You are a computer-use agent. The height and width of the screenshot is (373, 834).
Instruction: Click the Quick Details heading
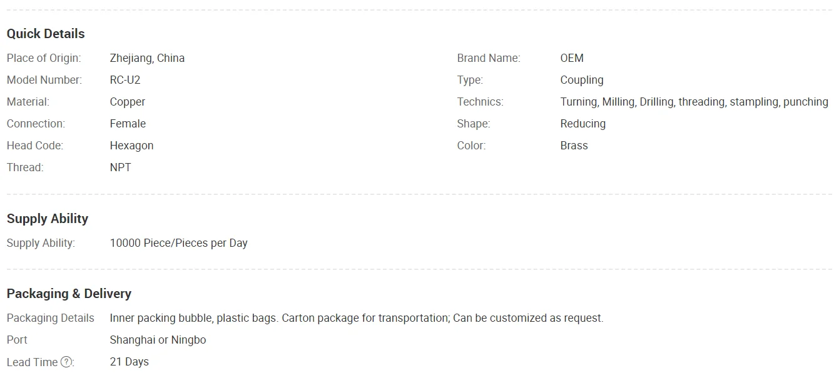coord(46,34)
